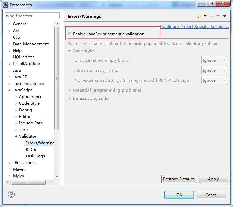
Task: Expand the Mylyn node arrow
Action: 9,176
